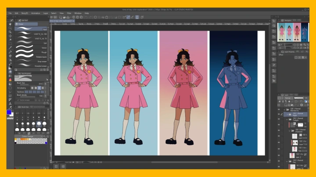
Task: Select the Pen tool in toolbar
Action: point(10,52)
